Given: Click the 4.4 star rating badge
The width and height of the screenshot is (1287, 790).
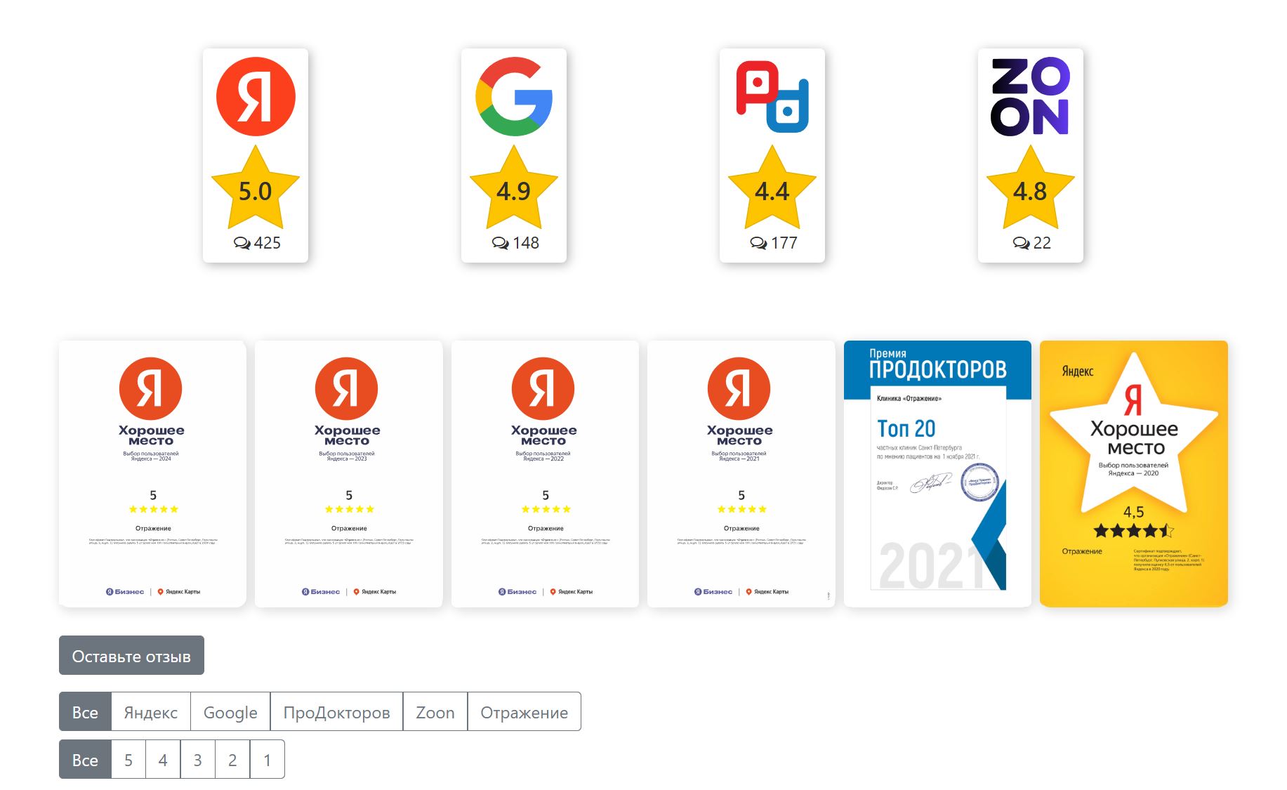Looking at the screenshot, I should click(772, 188).
